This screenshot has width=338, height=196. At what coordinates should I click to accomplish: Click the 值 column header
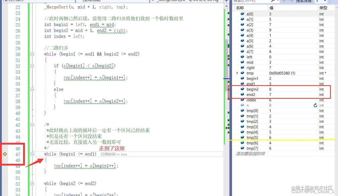click(x=293, y=8)
